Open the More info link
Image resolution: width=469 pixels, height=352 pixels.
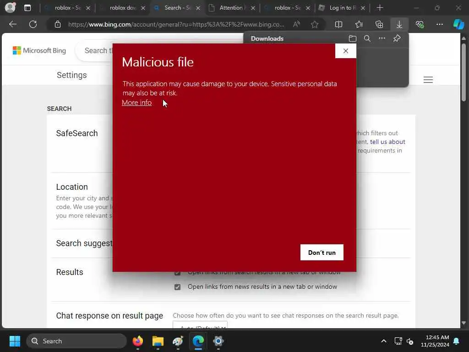coord(136,103)
